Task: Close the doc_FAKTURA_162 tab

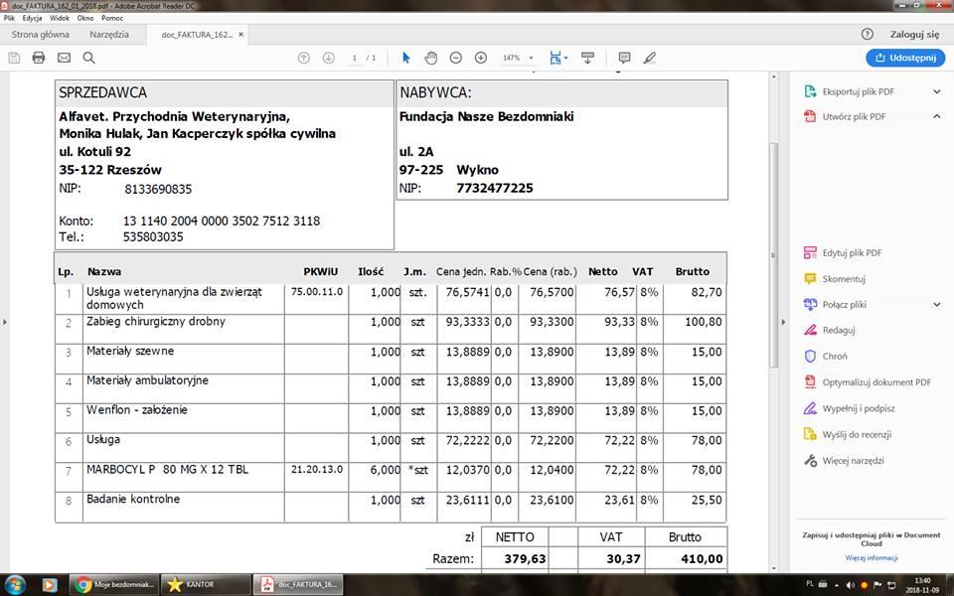Action: [x=240, y=35]
